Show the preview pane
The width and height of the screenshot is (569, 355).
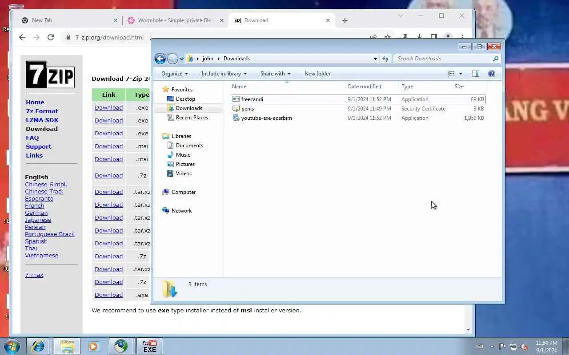[x=475, y=74]
